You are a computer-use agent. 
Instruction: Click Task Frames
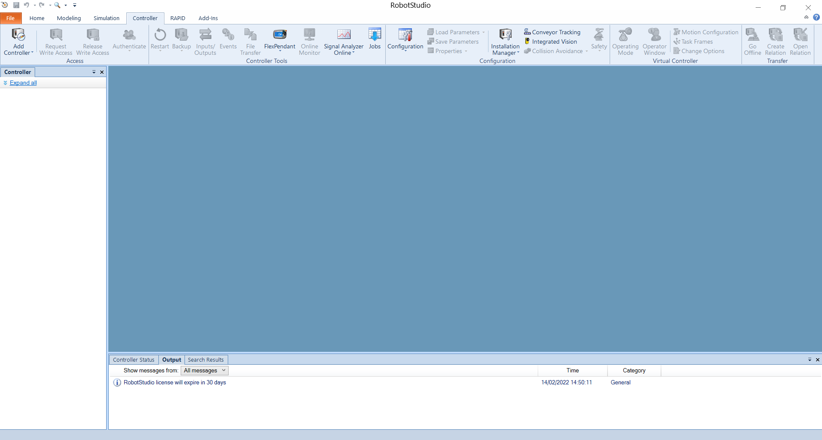[x=693, y=42]
